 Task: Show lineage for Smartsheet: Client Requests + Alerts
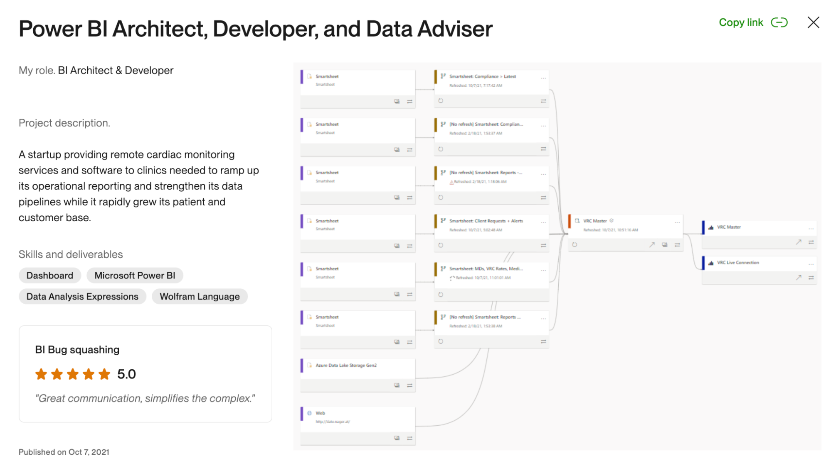pos(543,246)
